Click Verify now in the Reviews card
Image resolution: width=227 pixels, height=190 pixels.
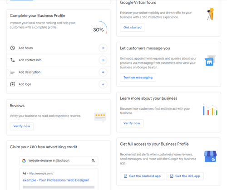(x=22, y=126)
